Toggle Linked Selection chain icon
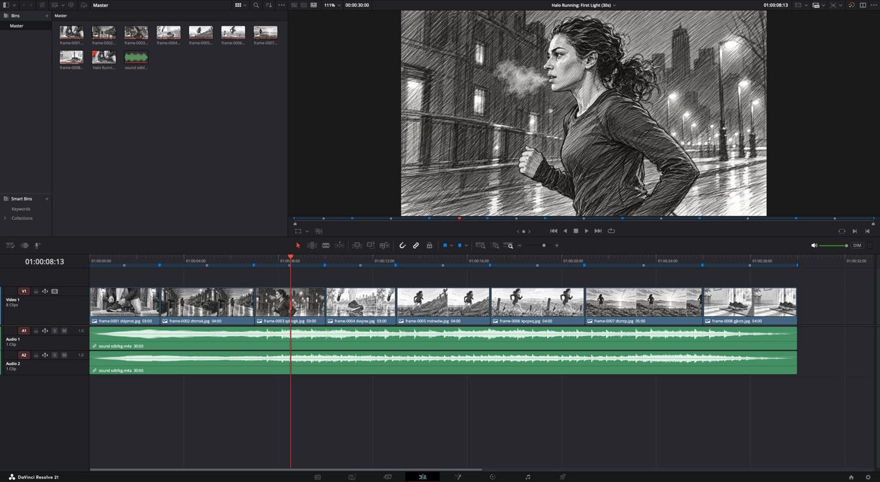The image size is (880, 482). pos(416,246)
